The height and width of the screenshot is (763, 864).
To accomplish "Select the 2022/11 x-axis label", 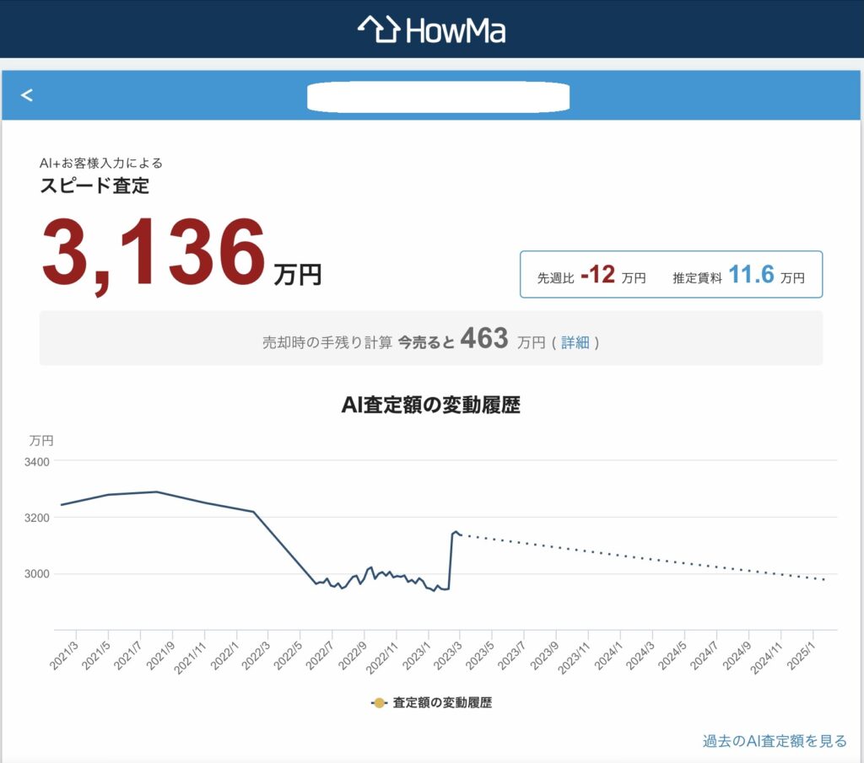I will tap(382, 658).
